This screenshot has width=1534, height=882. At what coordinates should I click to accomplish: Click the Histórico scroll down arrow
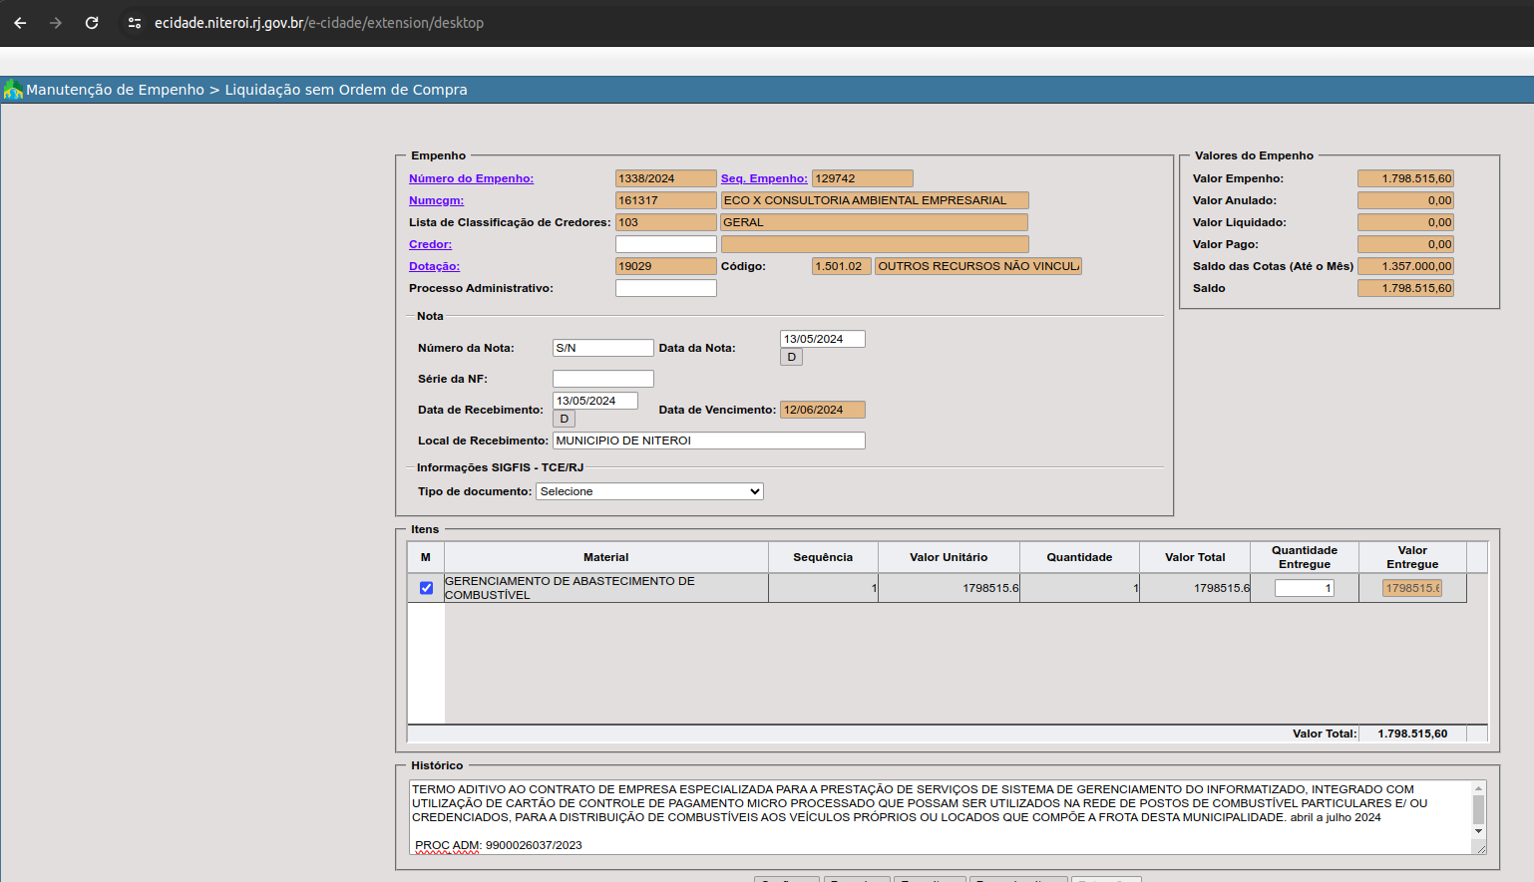1478,831
